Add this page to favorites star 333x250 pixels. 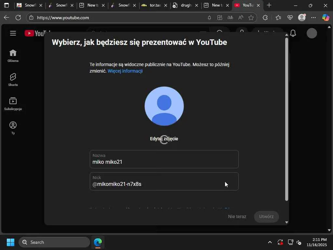(251, 18)
